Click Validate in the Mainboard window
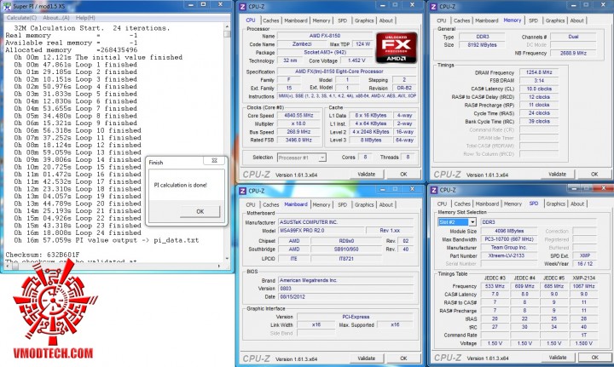 coord(366,358)
